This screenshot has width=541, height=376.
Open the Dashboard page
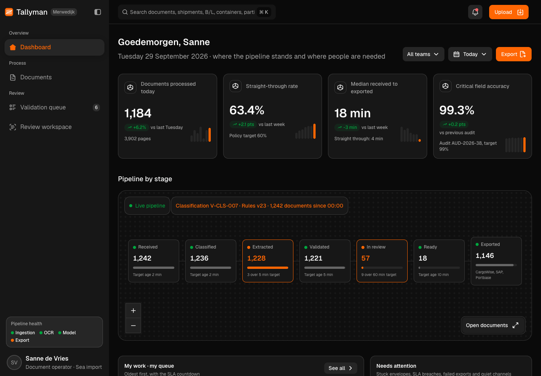(54, 47)
